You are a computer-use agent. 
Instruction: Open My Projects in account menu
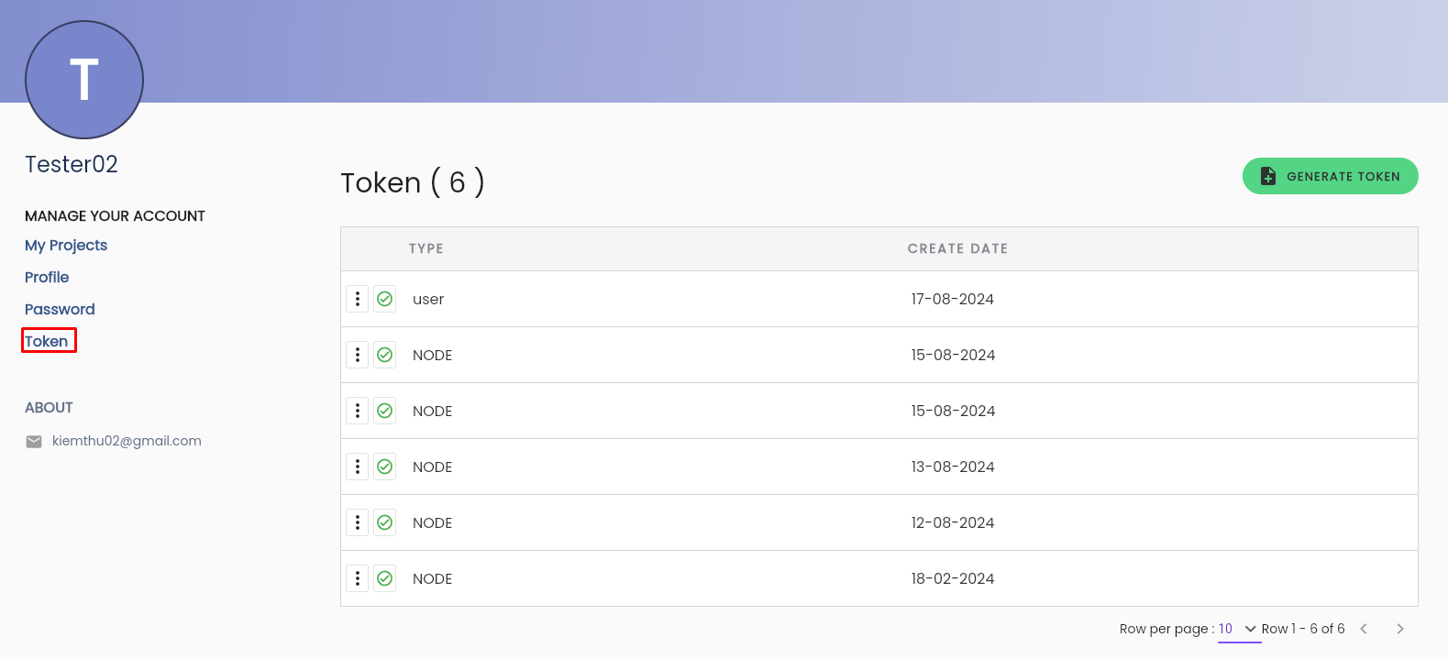click(x=66, y=246)
